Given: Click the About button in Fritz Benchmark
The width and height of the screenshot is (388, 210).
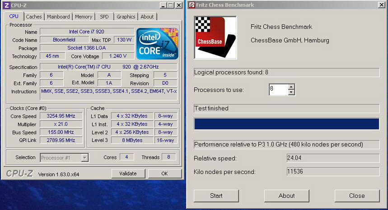Looking at the screenshot, I should coord(286,196).
